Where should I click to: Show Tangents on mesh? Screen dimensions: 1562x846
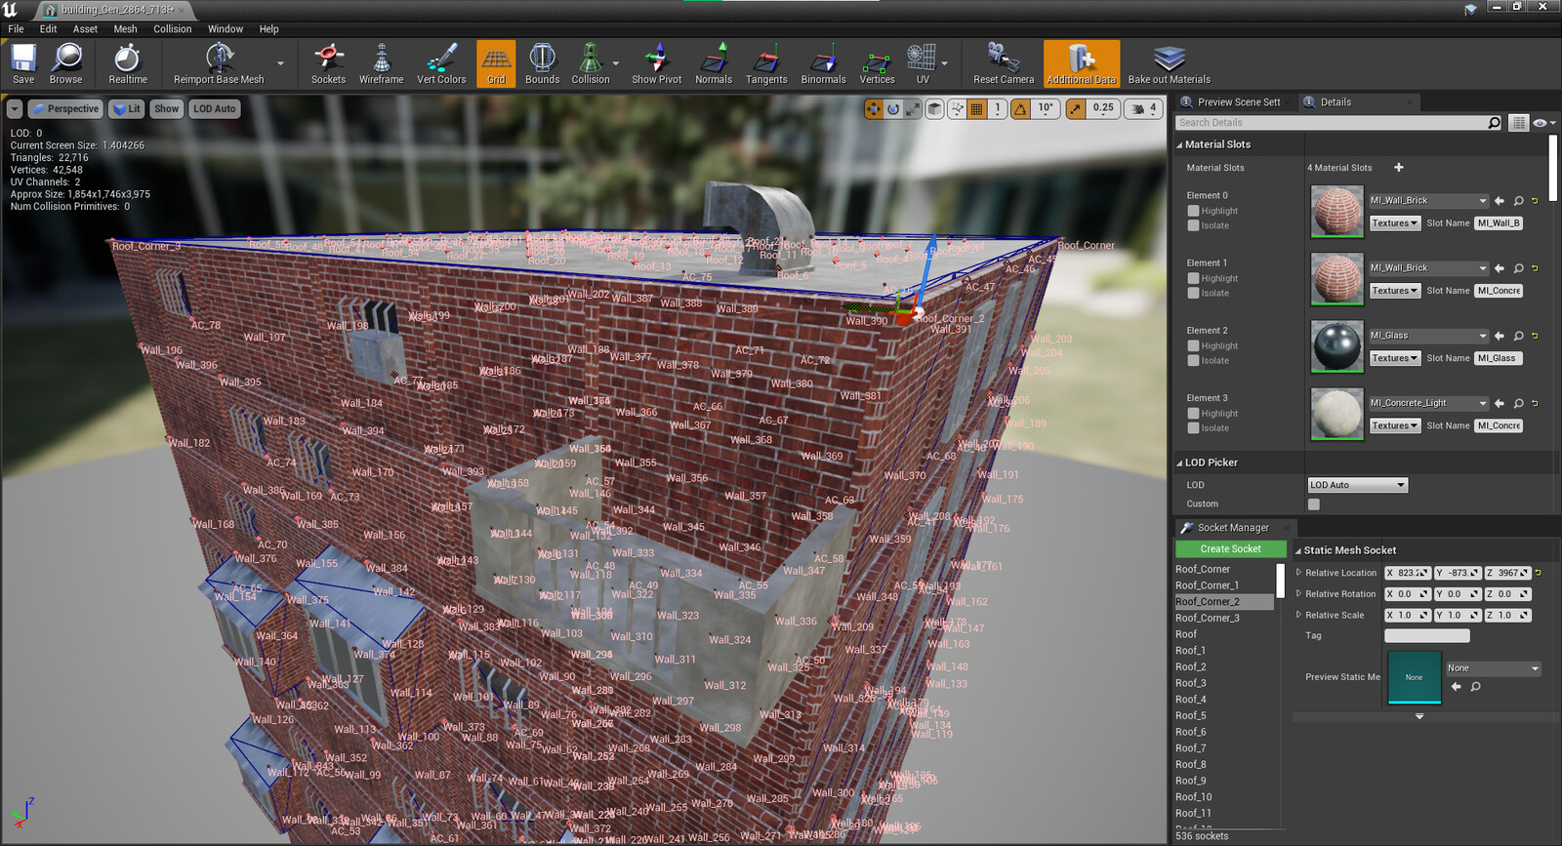(766, 64)
